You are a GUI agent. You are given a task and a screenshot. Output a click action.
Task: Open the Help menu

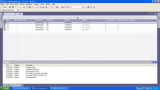[53, 4]
